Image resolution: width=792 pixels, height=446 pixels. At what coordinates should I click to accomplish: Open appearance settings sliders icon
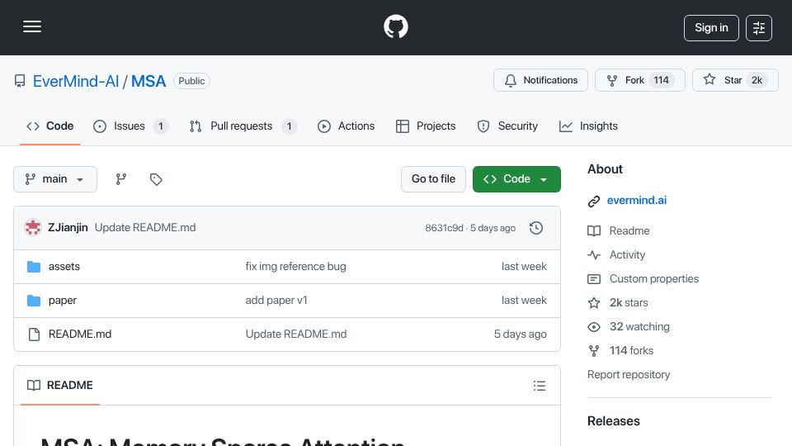[759, 28]
